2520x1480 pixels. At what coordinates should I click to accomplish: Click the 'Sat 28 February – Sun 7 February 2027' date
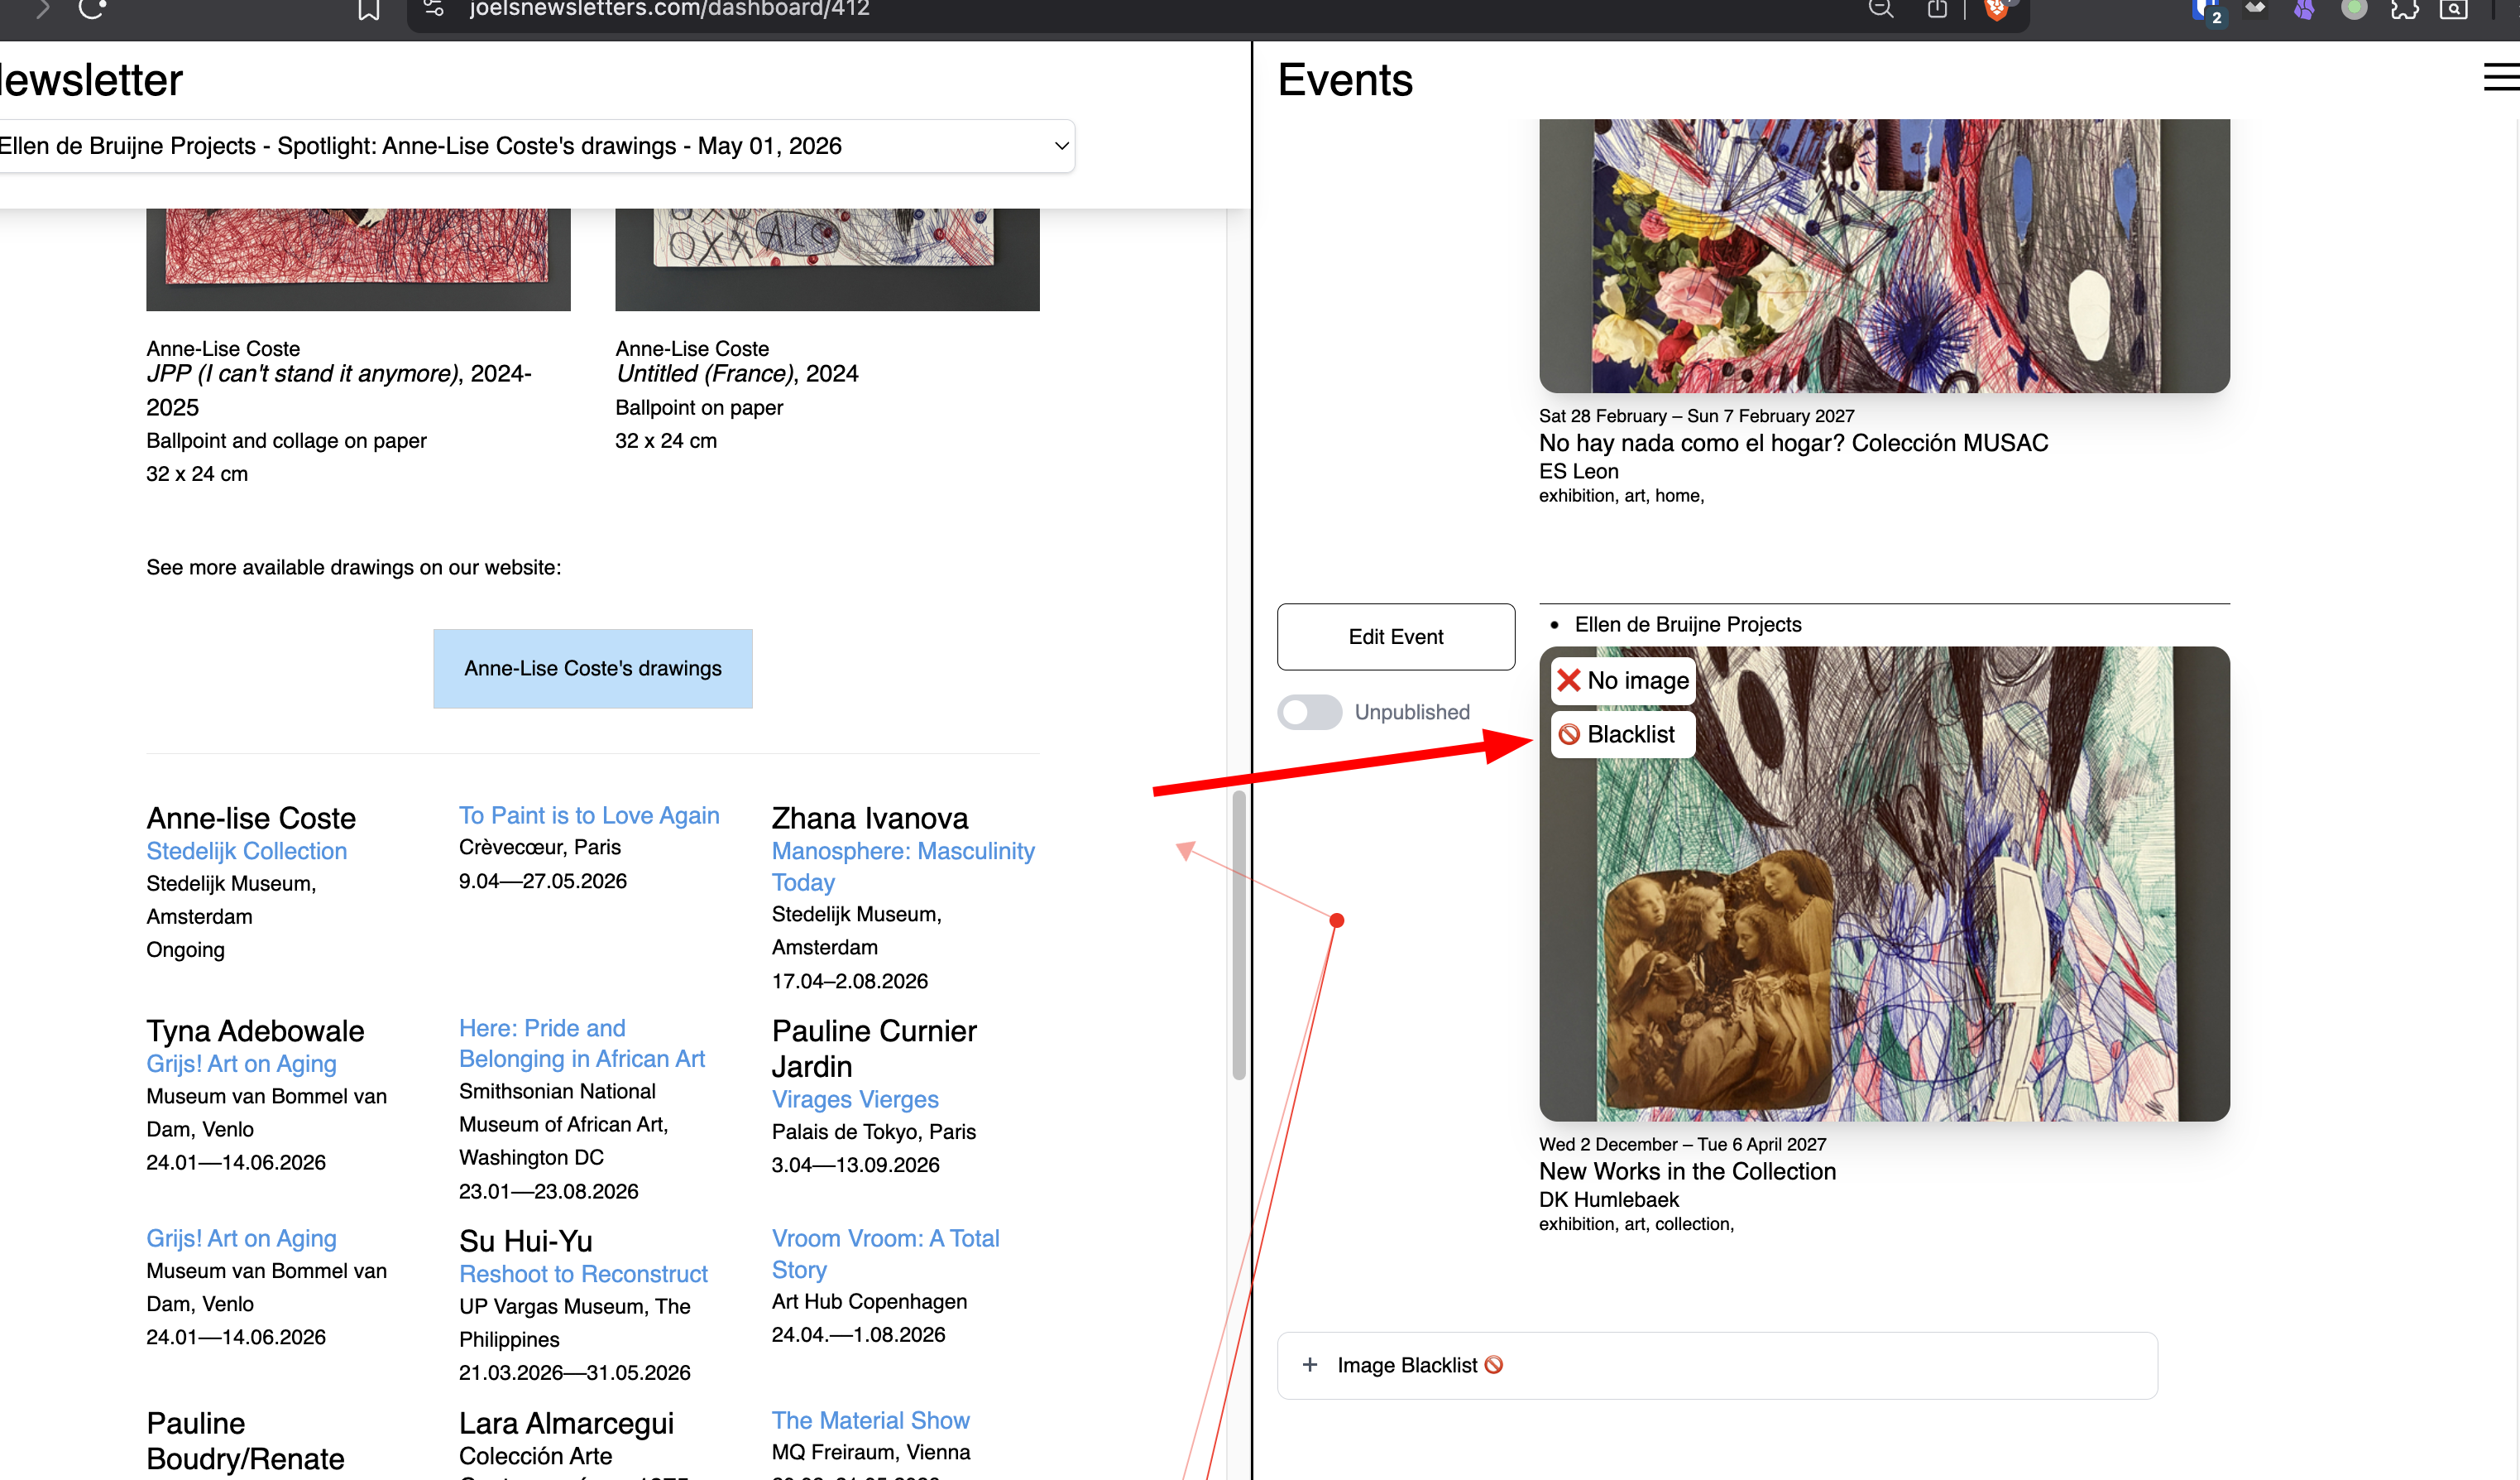1697,416
